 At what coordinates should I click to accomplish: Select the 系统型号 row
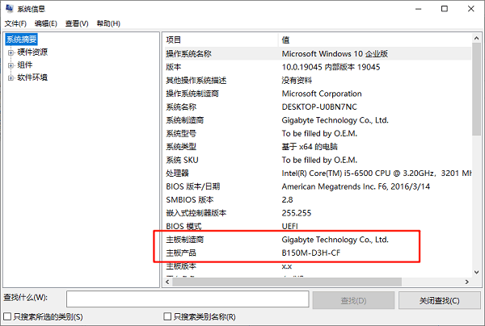317,133
